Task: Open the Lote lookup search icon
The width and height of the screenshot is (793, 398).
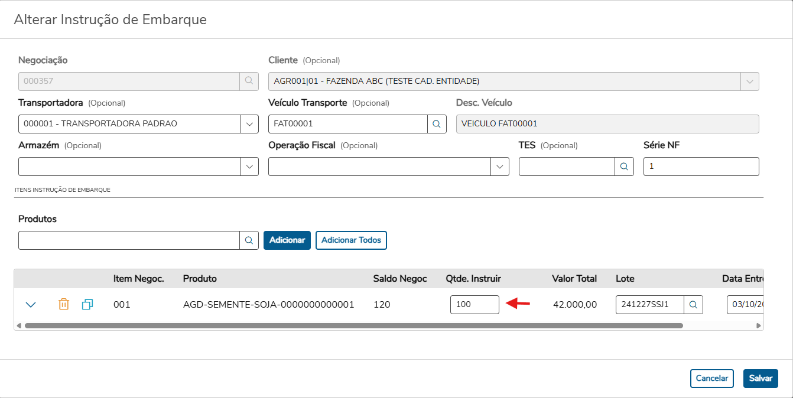Action: (694, 305)
